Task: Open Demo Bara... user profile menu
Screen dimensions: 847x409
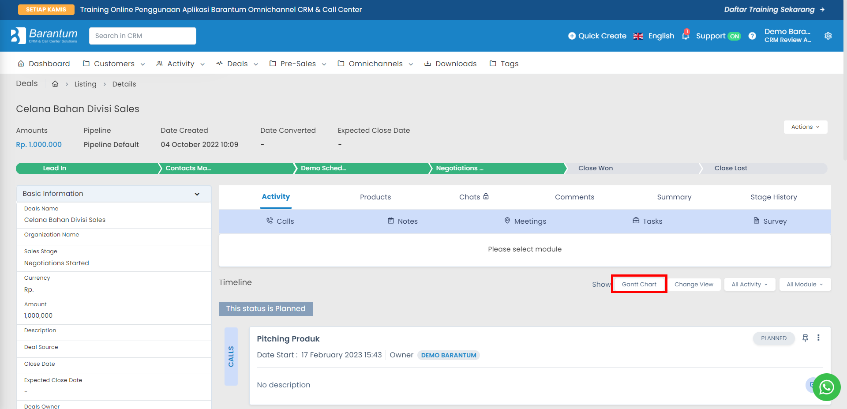Action: coord(787,36)
